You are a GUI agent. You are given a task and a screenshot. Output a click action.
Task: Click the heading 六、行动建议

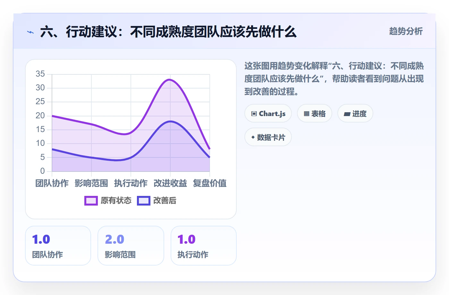click(168, 32)
